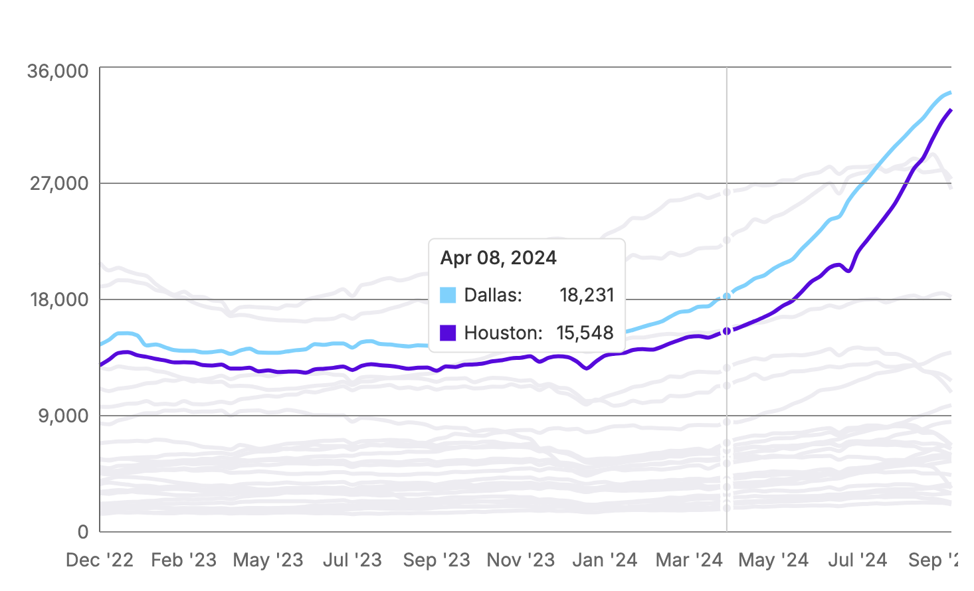Click the Dallas value '18,231'
This screenshot has height=591, width=974.
tap(587, 295)
